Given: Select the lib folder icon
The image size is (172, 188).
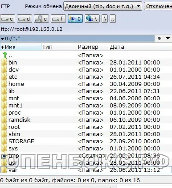Looking at the screenshot, I should (x=4, y=91).
